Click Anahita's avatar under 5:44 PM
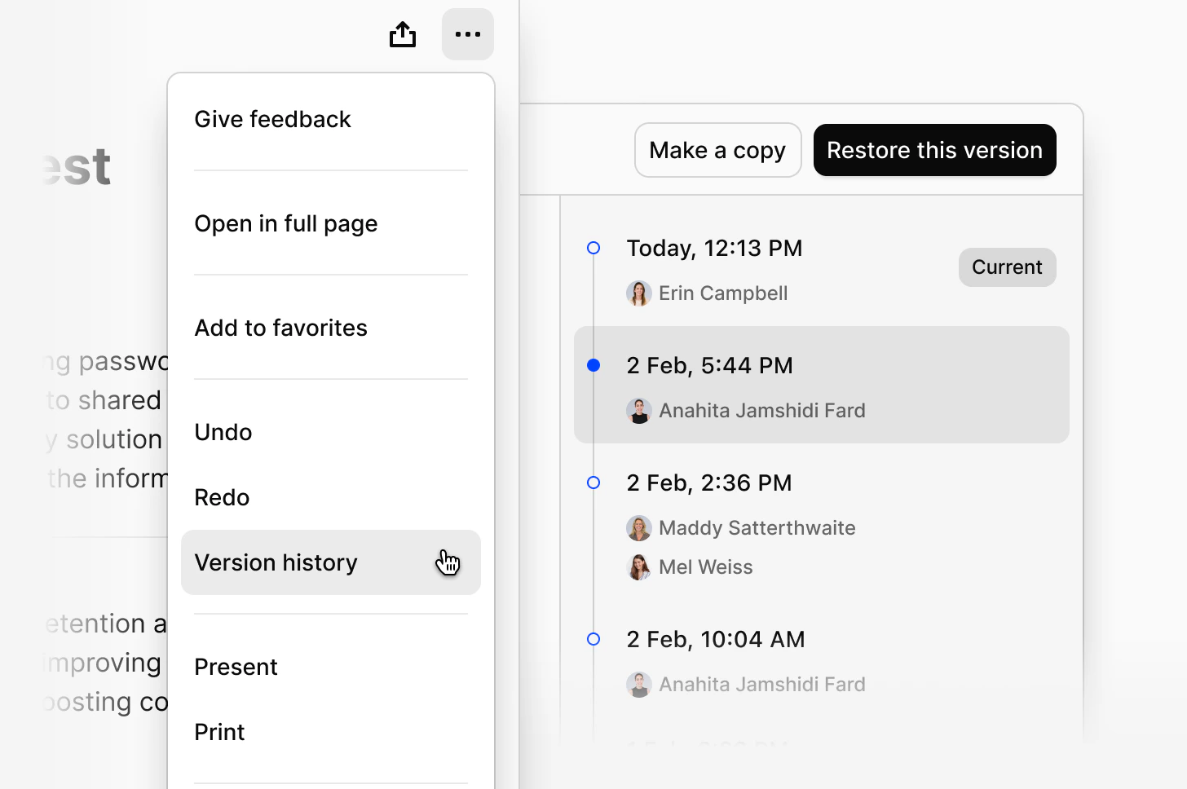Image resolution: width=1187 pixels, height=789 pixels. point(639,411)
